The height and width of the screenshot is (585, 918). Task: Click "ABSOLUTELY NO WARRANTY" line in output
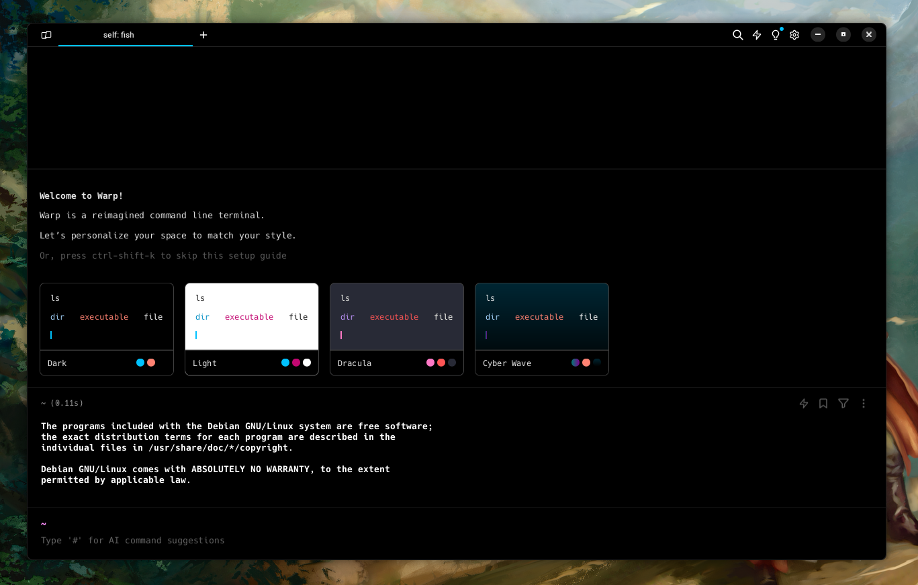point(216,469)
